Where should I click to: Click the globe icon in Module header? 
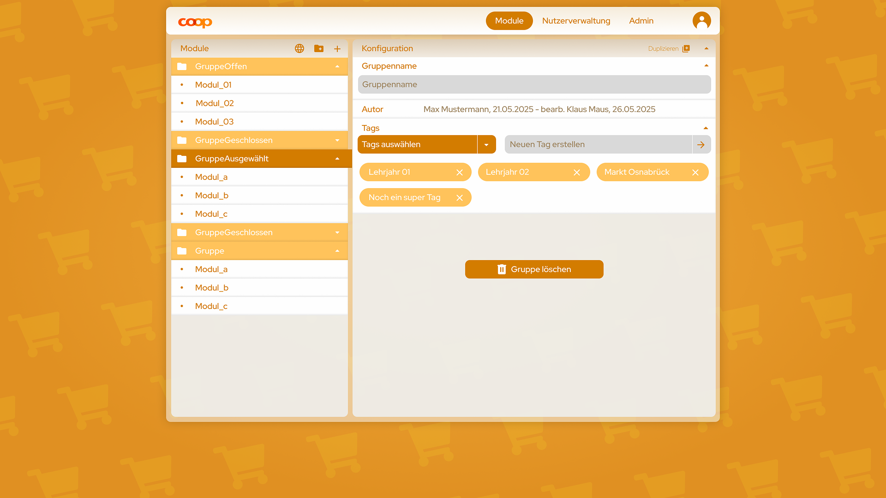pyautogui.click(x=299, y=48)
